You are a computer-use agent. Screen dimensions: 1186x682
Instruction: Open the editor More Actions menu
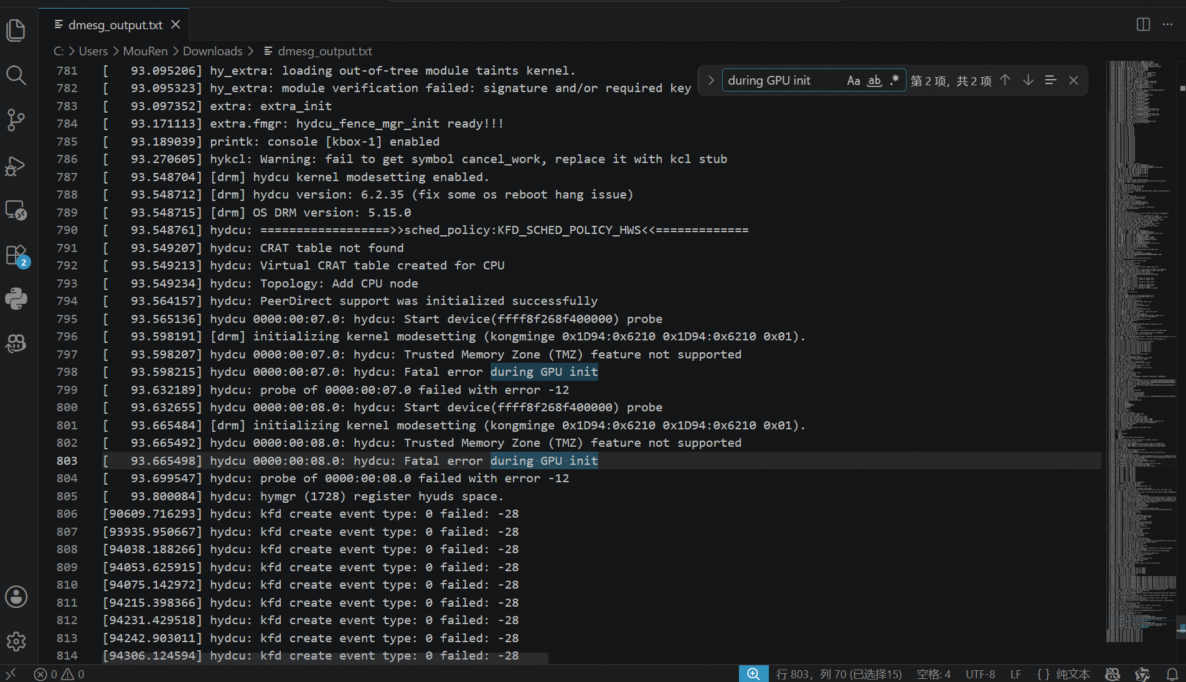(1167, 24)
